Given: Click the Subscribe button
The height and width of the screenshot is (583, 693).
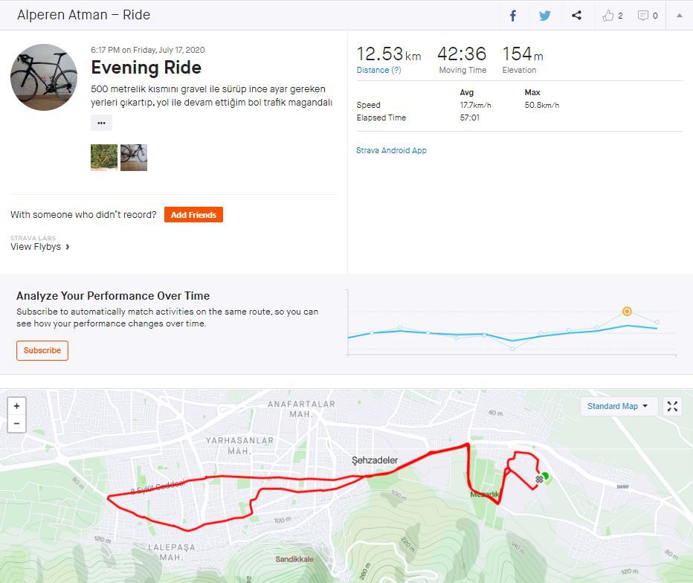Looking at the screenshot, I should [42, 350].
